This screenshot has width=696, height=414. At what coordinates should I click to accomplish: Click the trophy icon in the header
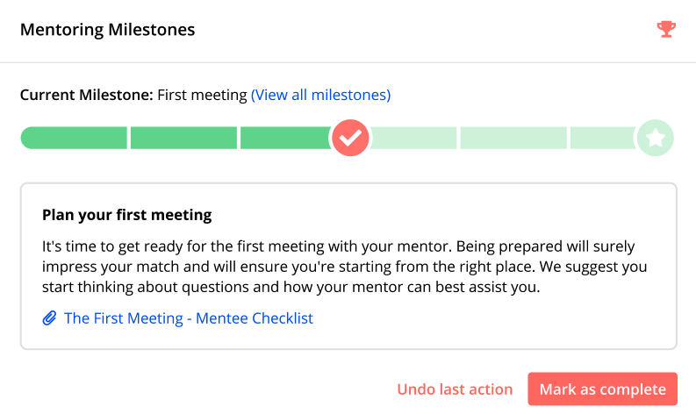point(666,29)
